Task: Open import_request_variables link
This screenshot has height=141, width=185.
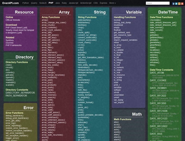Action: [125, 40]
